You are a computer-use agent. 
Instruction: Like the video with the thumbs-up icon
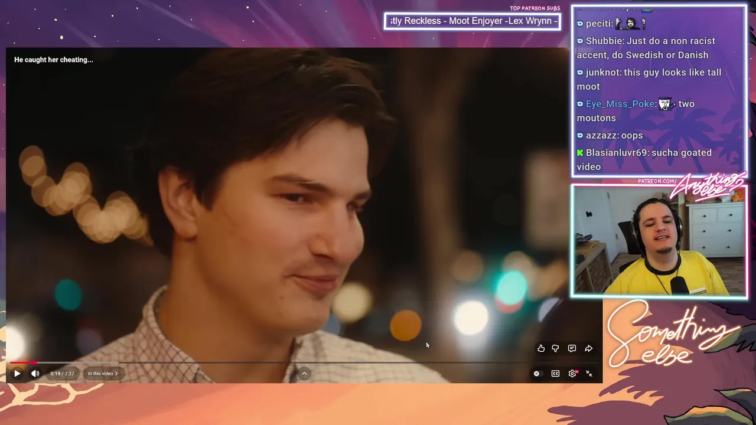pos(541,349)
